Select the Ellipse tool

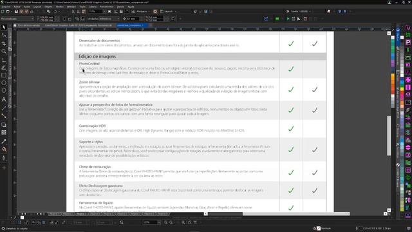coord(4,83)
